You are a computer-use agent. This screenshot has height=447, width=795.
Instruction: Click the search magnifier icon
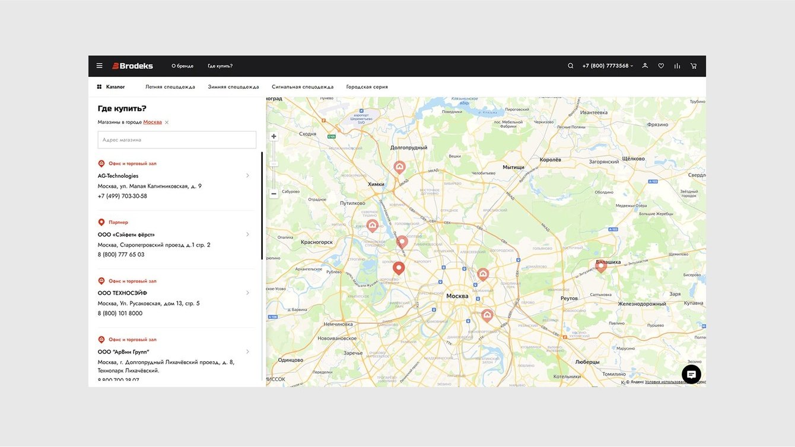[x=571, y=66]
